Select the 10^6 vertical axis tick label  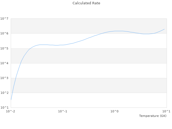(4, 34)
